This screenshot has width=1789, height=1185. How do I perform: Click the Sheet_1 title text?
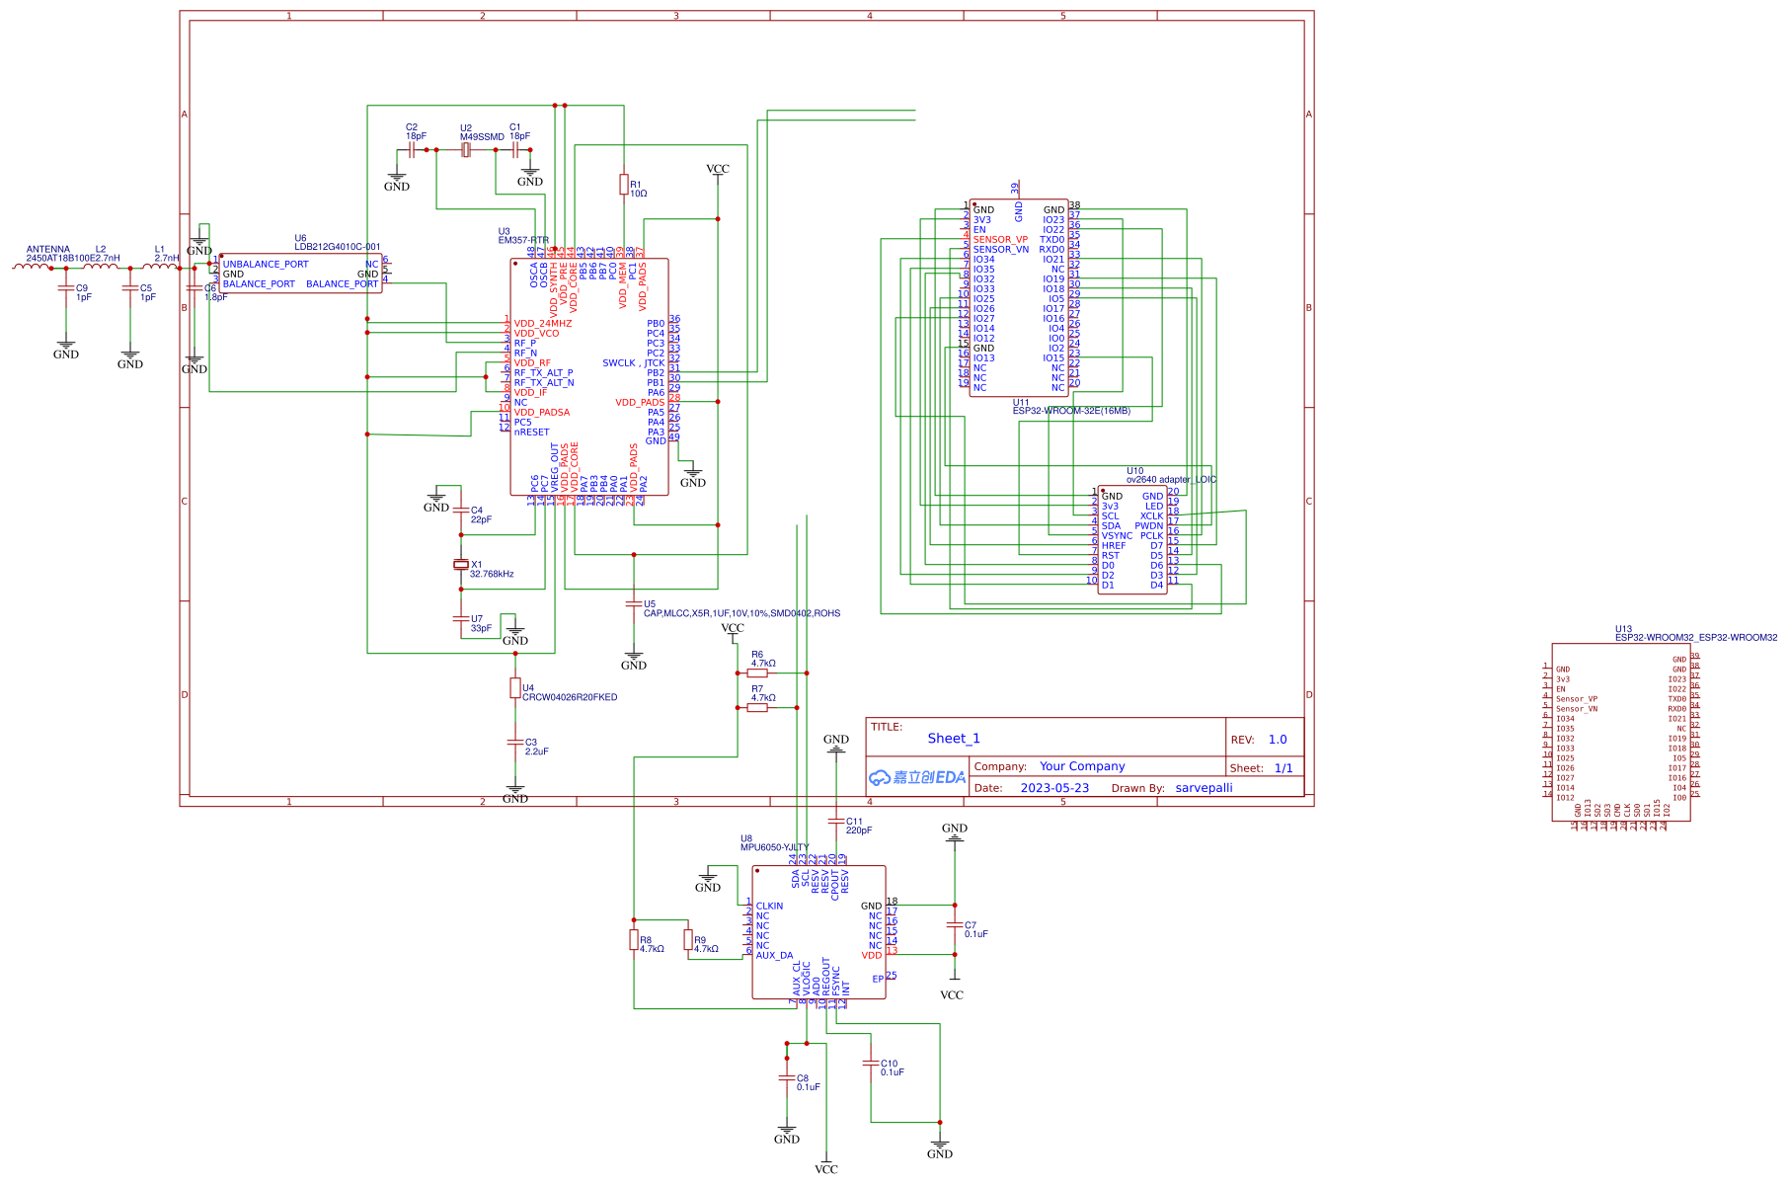click(952, 738)
